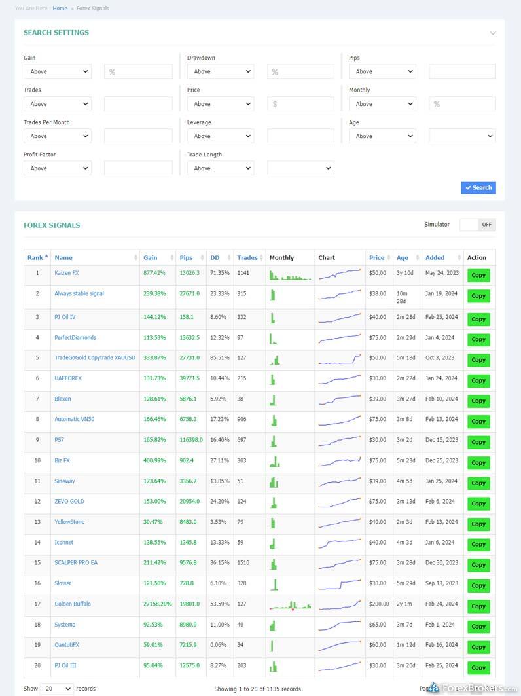The height and width of the screenshot is (696, 521).
Task: Sort signals by DD column
Action: click(x=215, y=257)
